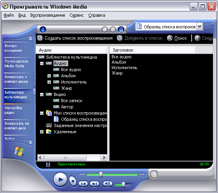Select Автор under Видео

[x=67, y=107]
